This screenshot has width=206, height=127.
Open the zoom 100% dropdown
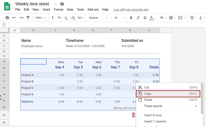click(x=41, y=18)
